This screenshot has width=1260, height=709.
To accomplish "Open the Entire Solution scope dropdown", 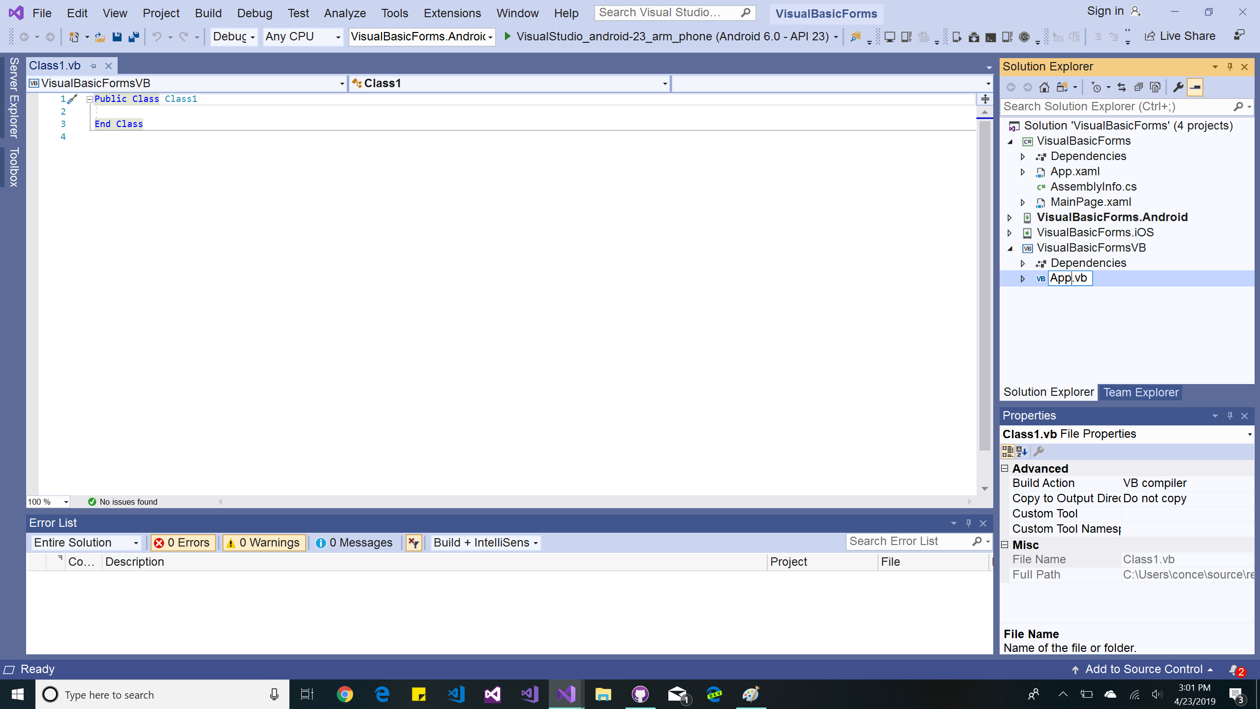I will point(86,542).
